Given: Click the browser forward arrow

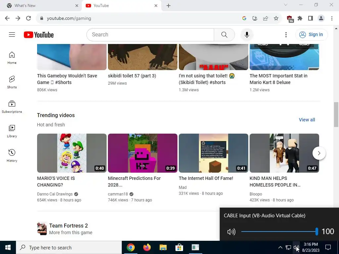Looking at the screenshot, I should 18,19.
